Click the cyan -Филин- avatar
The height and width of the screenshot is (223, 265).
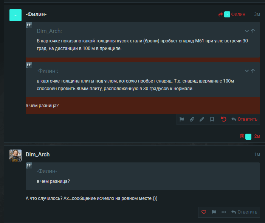pos(15,15)
